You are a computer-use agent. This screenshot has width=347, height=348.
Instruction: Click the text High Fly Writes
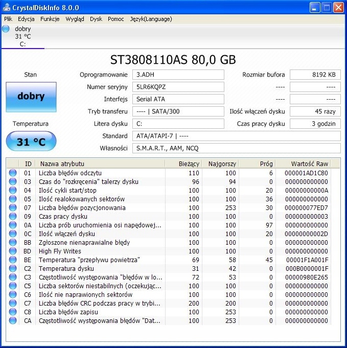click(60, 251)
